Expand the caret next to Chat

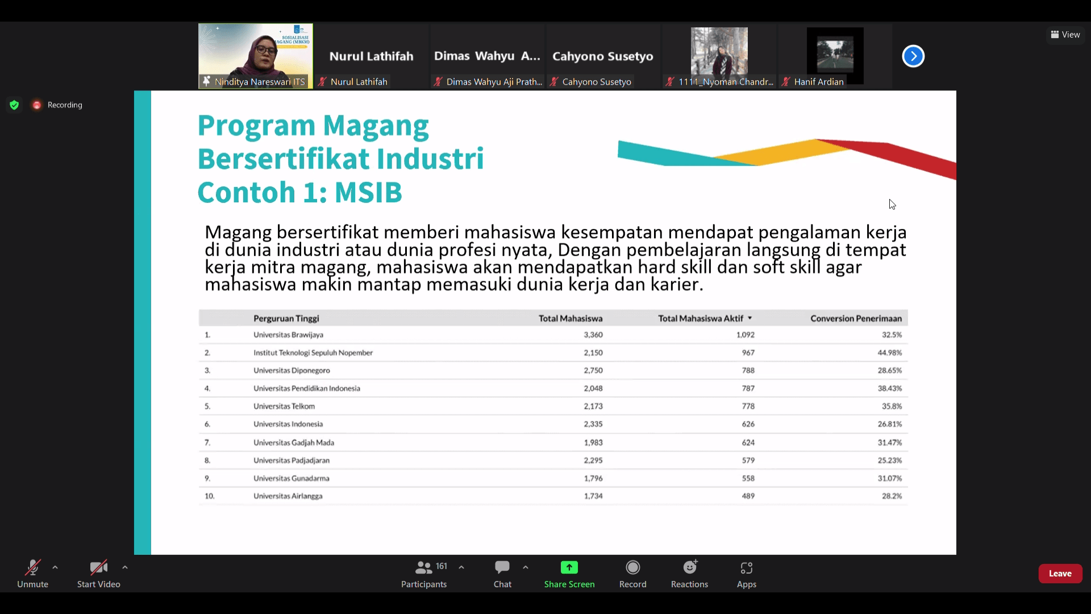click(526, 567)
